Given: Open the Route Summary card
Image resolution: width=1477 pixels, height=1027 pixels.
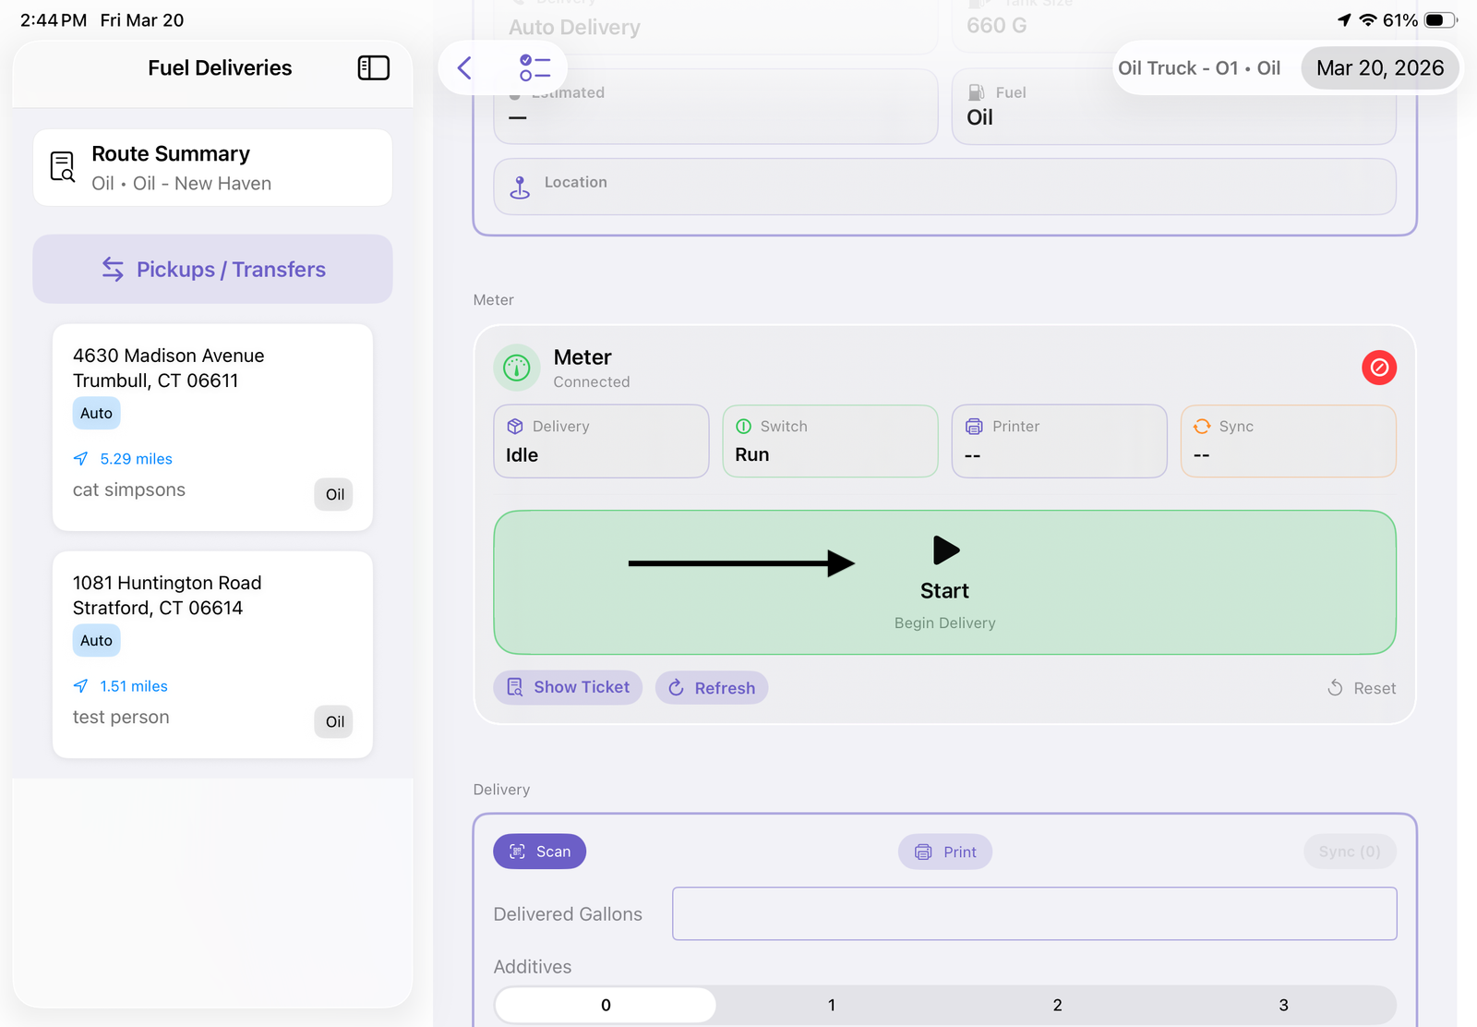Looking at the screenshot, I should 212,168.
